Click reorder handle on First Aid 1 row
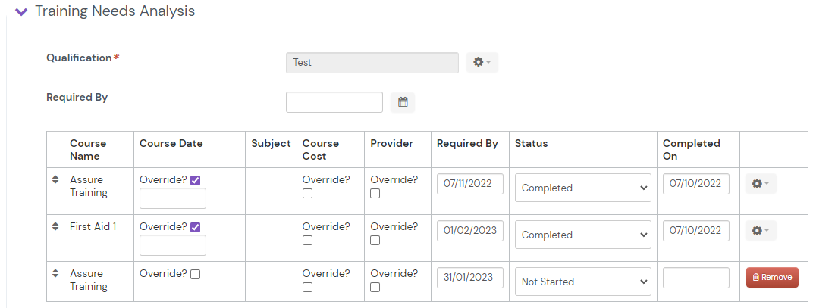 (x=55, y=227)
